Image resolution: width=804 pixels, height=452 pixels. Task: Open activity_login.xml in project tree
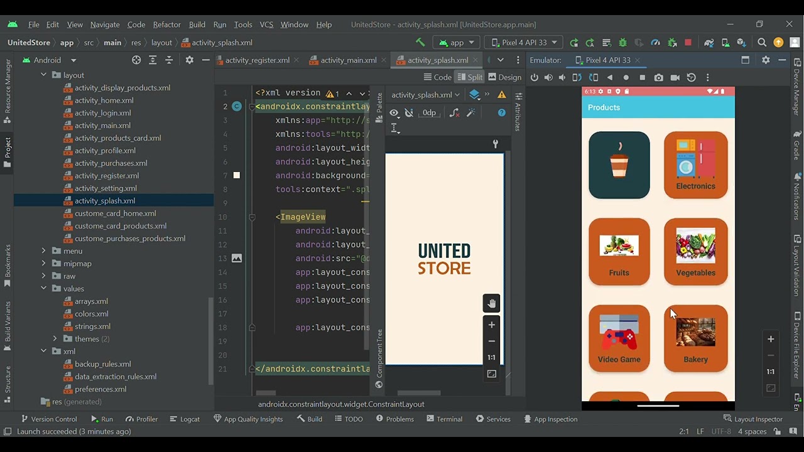pyautogui.click(x=102, y=113)
